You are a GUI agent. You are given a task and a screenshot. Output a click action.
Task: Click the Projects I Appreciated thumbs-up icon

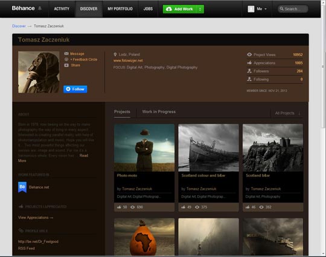(x=21, y=206)
